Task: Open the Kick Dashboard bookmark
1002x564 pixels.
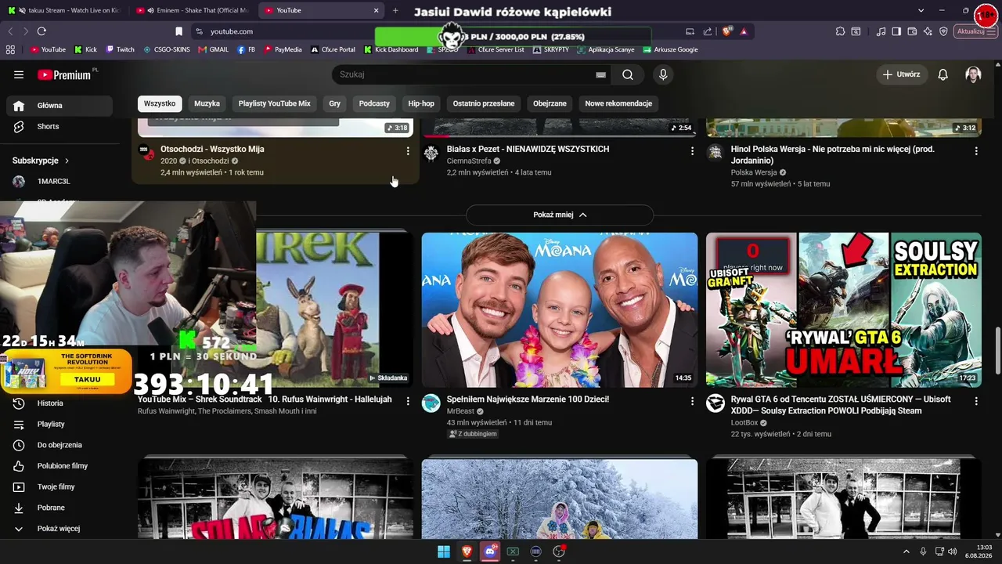Action: tap(391, 49)
